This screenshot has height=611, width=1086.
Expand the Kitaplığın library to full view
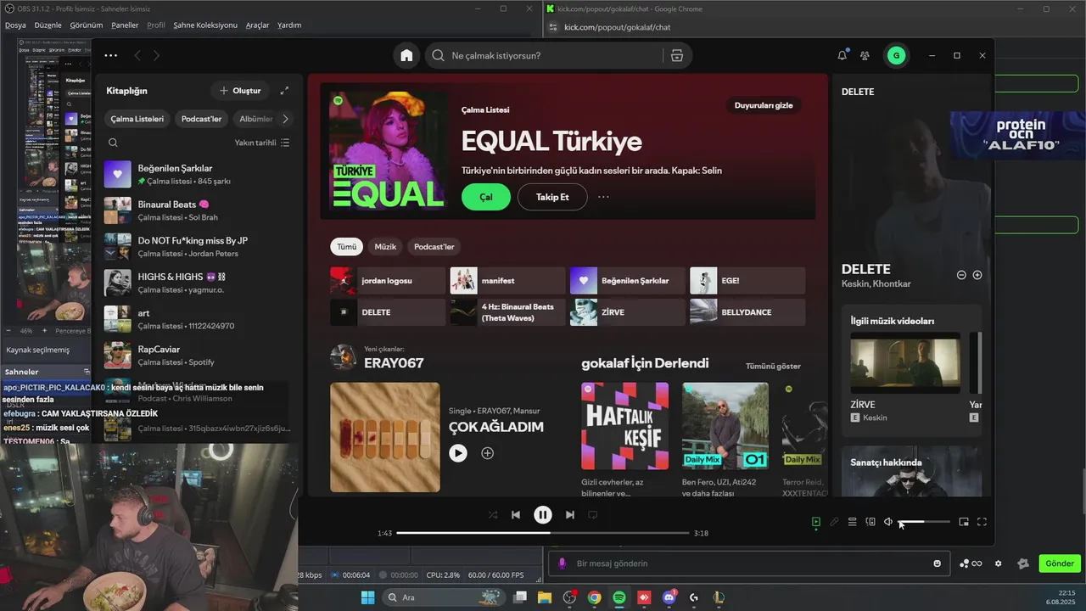click(284, 91)
